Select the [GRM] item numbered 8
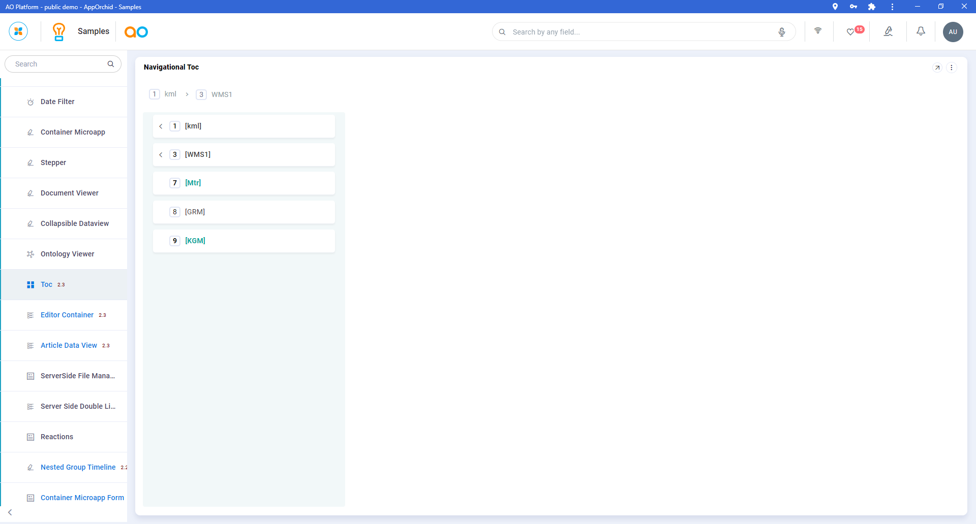This screenshot has width=976, height=524. click(195, 212)
